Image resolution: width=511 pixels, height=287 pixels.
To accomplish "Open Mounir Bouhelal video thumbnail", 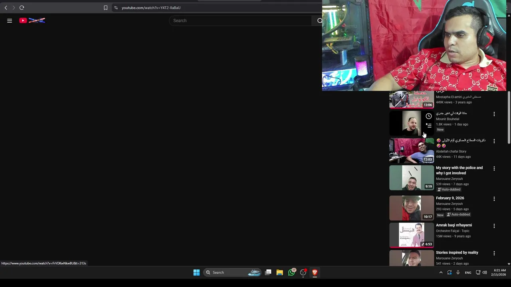I will (412, 124).
